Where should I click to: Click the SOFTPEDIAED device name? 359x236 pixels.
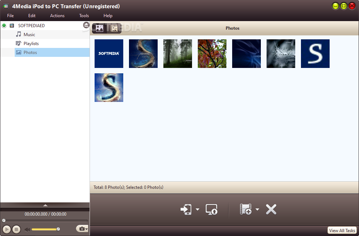(32, 26)
